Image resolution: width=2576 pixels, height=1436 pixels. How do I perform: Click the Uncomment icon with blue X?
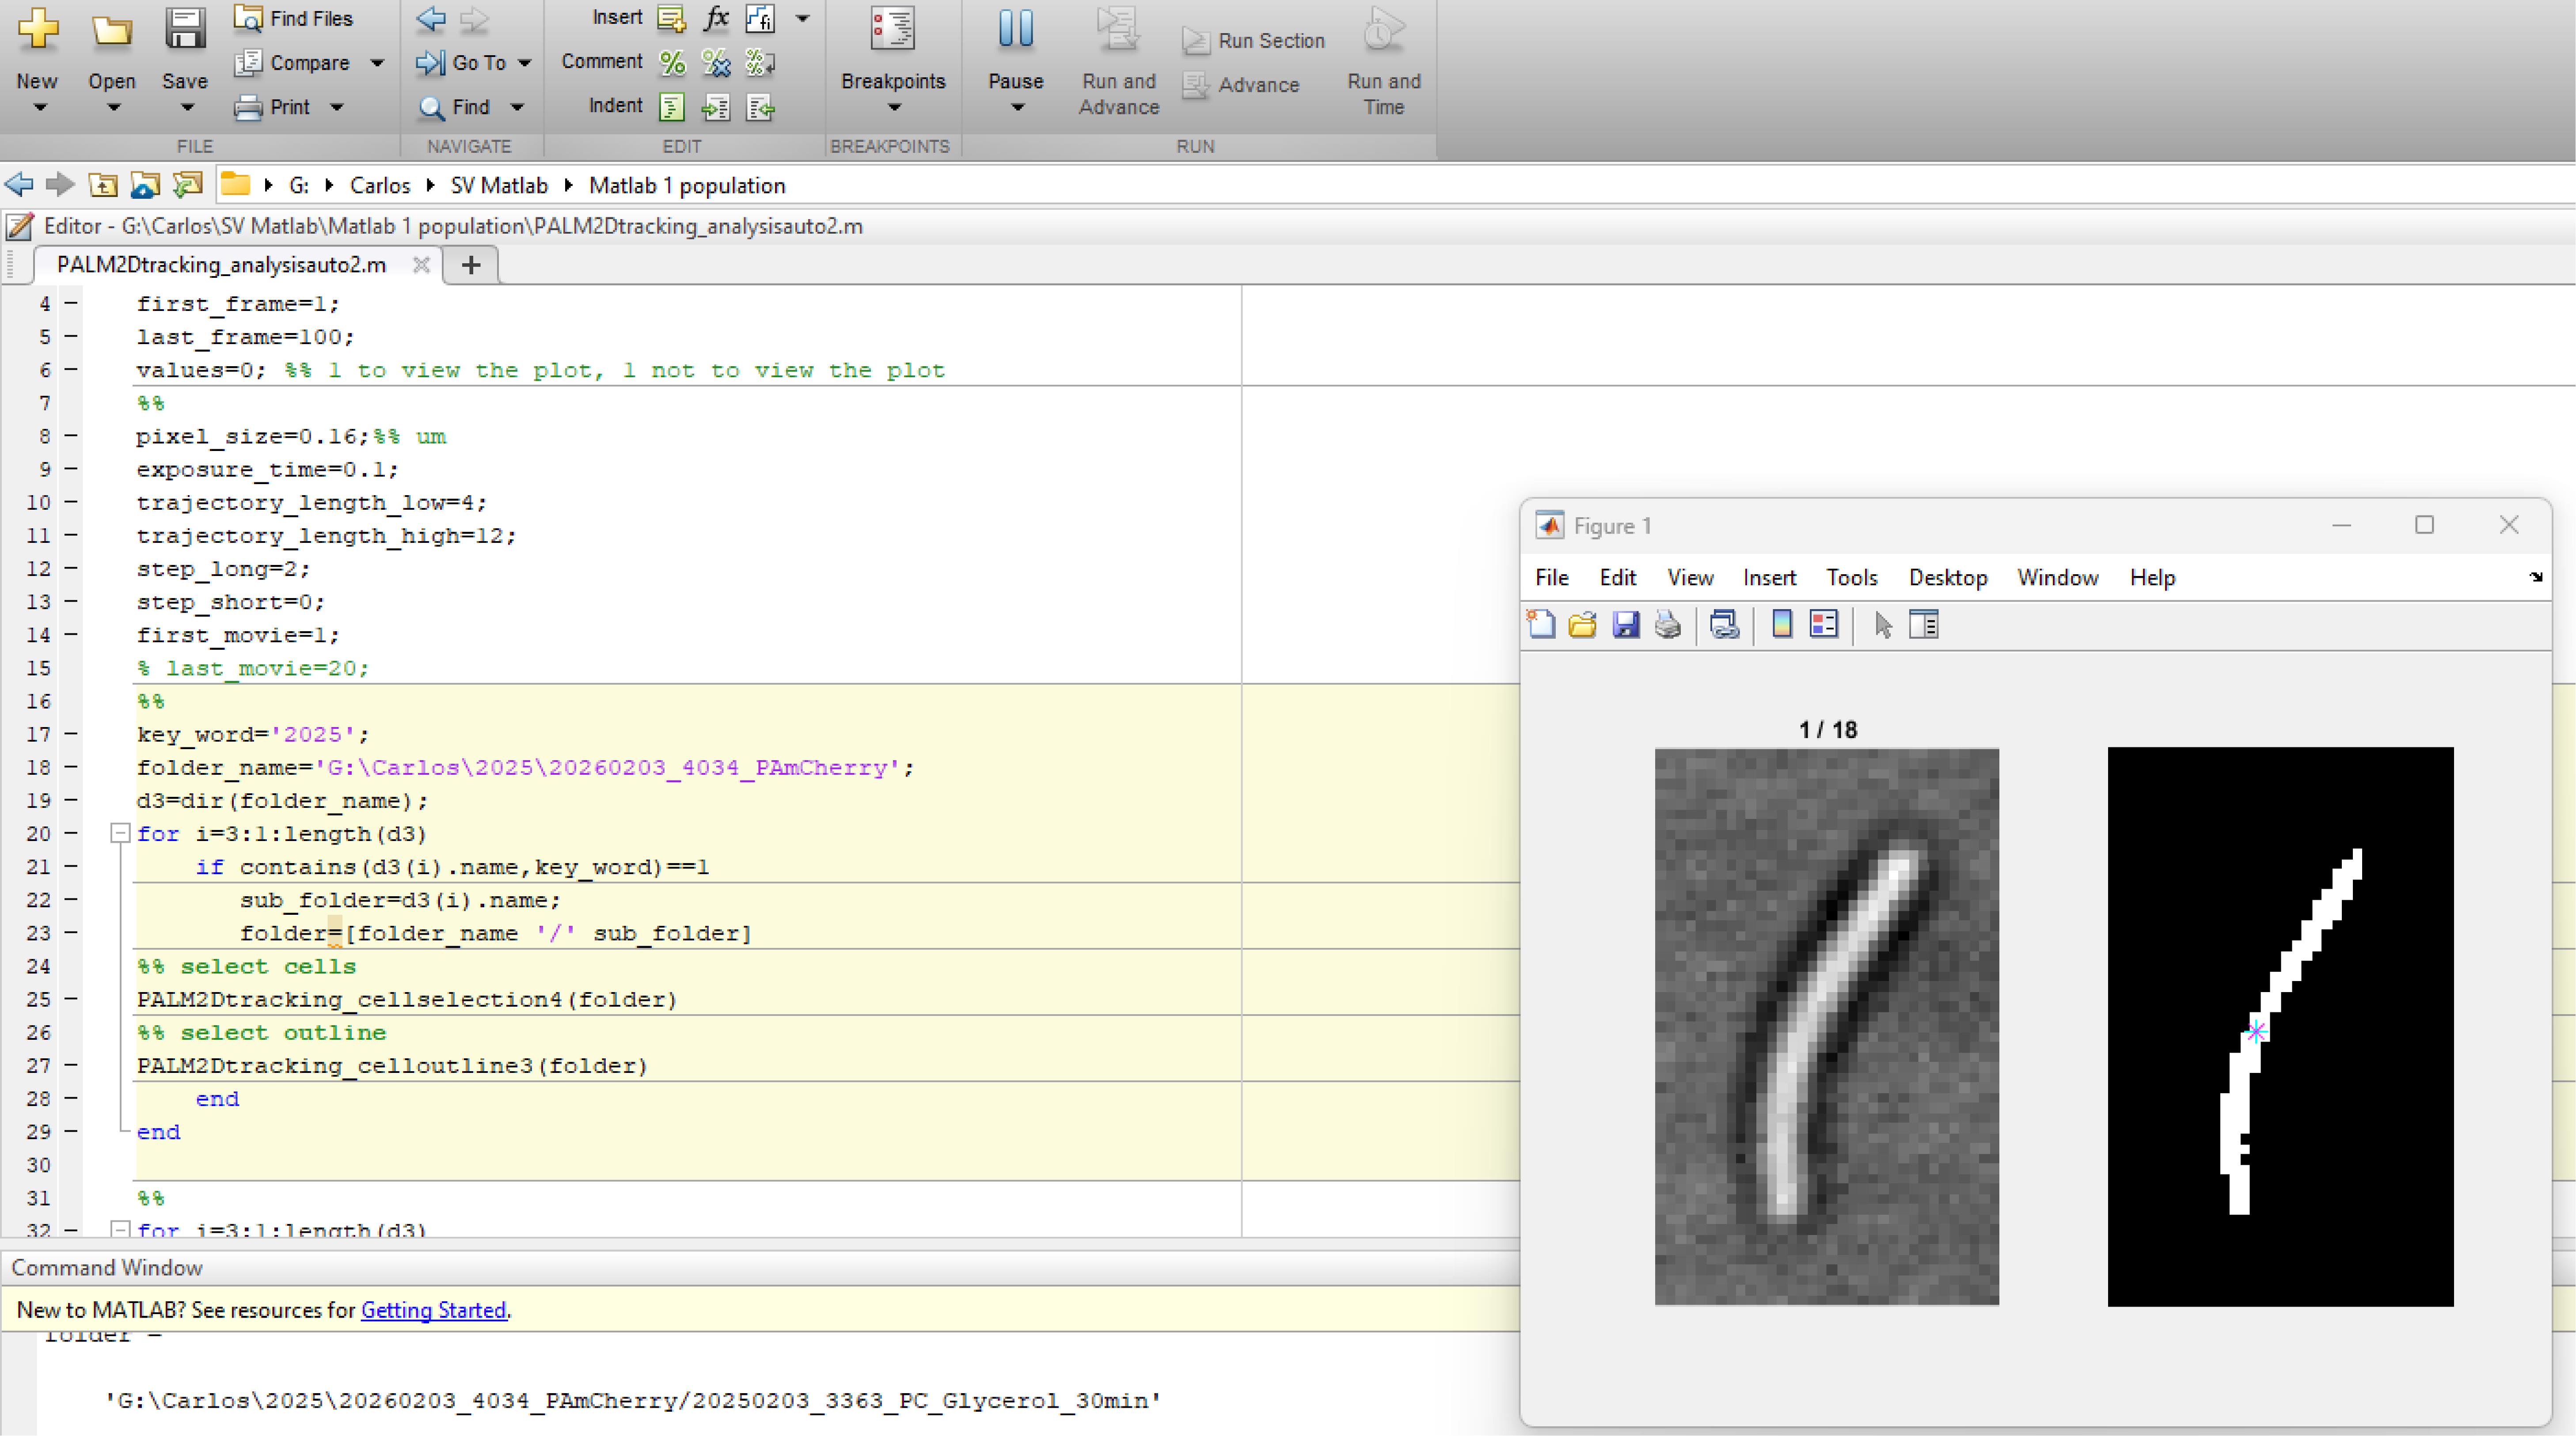pyautogui.click(x=716, y=63)
